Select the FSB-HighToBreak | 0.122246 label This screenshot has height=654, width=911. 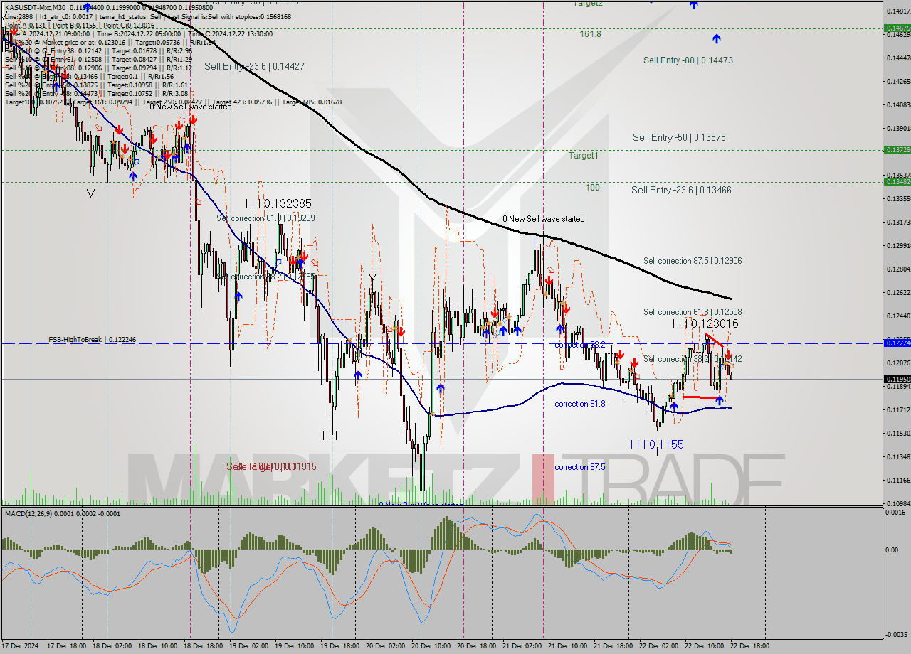92,340
